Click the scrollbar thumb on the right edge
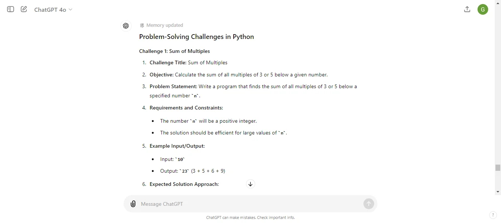501x223 pixels. 498,168
